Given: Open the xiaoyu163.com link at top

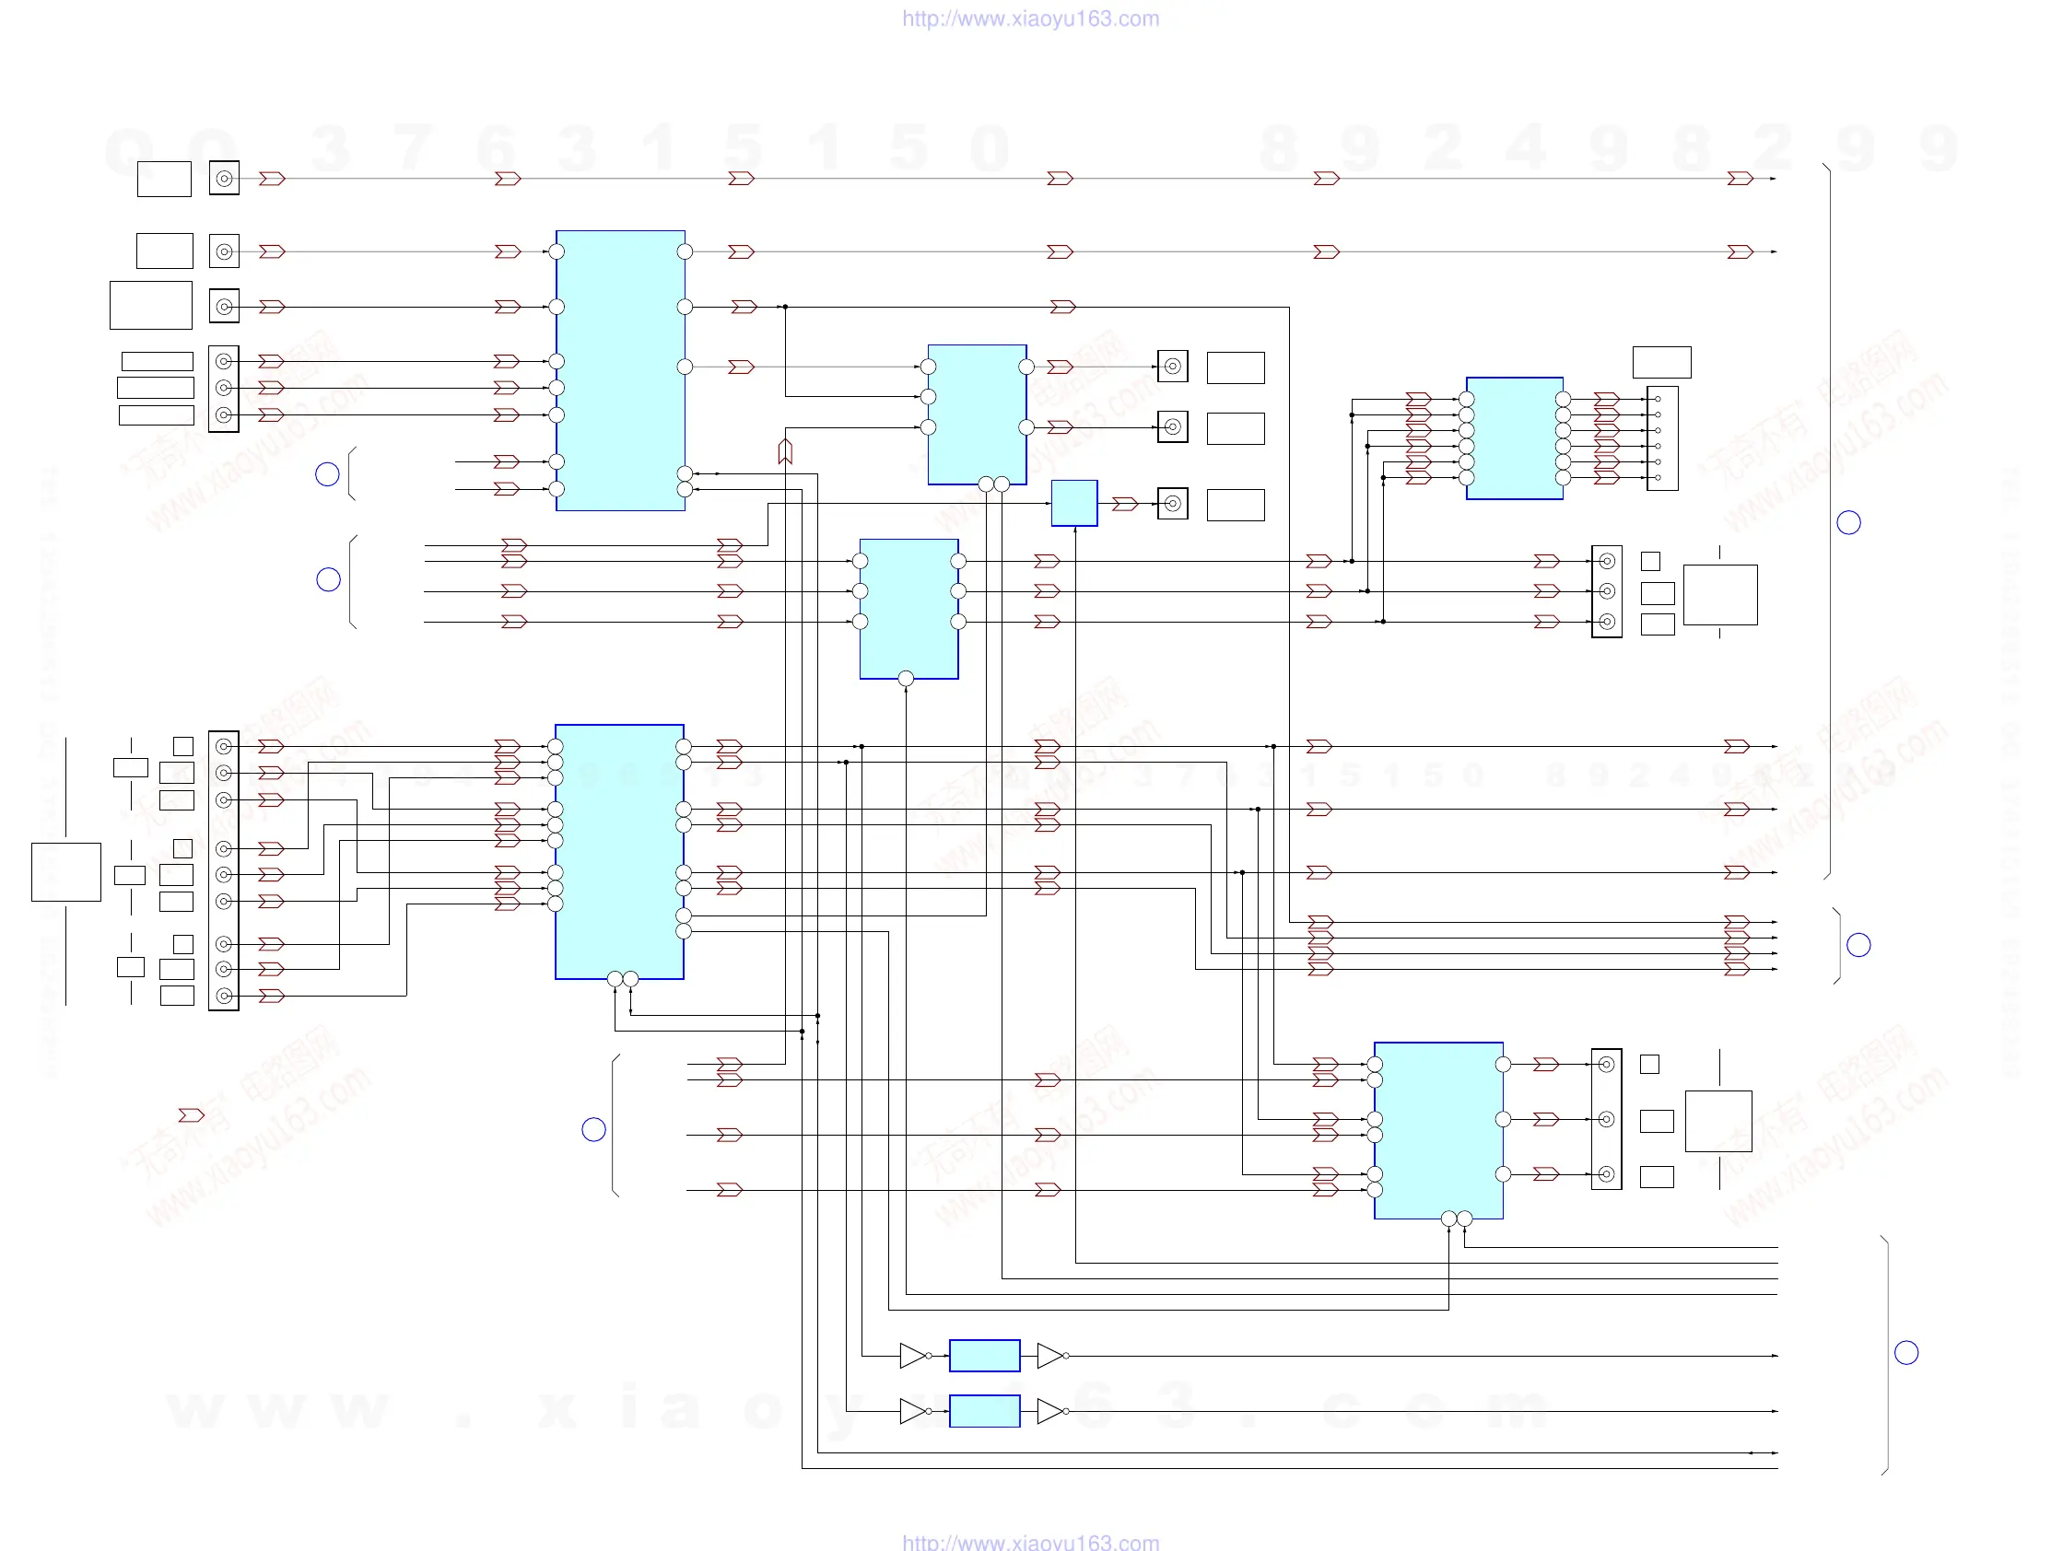Looking at the screenshot, I should pyautogui.click(x=1030, y=18).
